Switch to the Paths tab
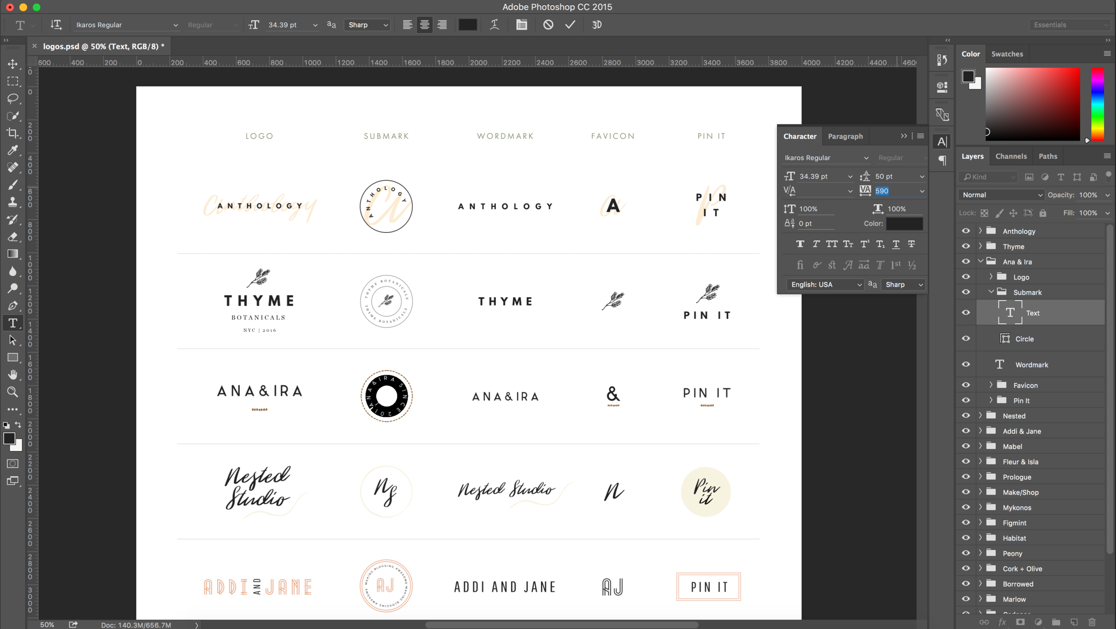Image resolution: width=1116 pixels, height=629 pixels. pos(1048,156)
